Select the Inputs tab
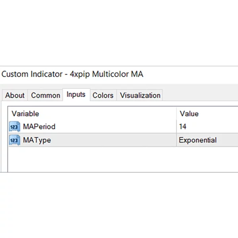 click(76, 94)
